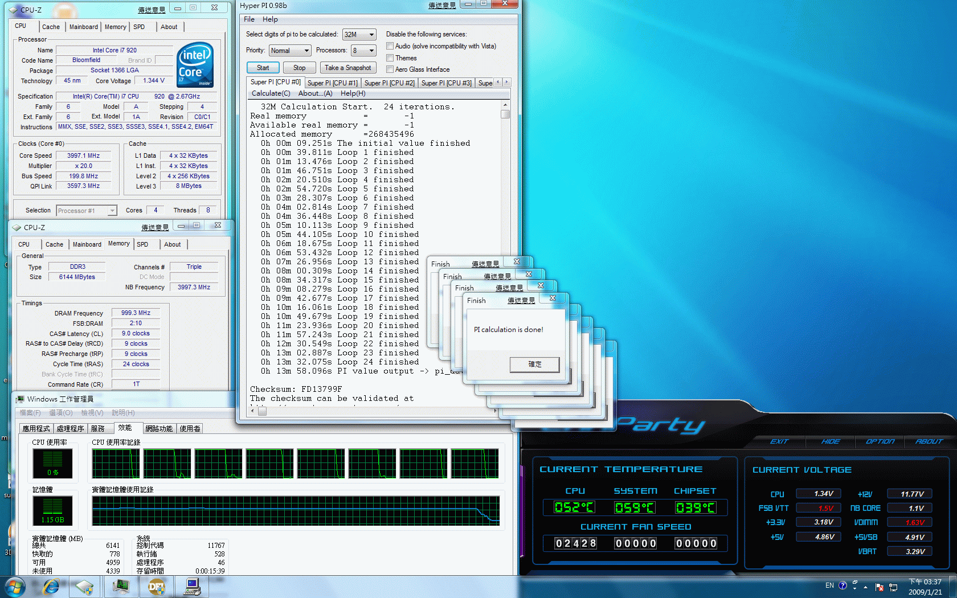957x598 pixels.
Task: Click the CPU usage meter
Action: coord(52,464)
